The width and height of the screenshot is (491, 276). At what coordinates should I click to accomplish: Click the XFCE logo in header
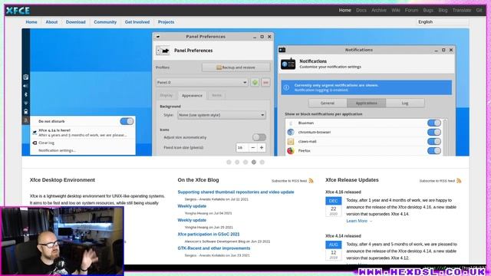click(18, 10)
